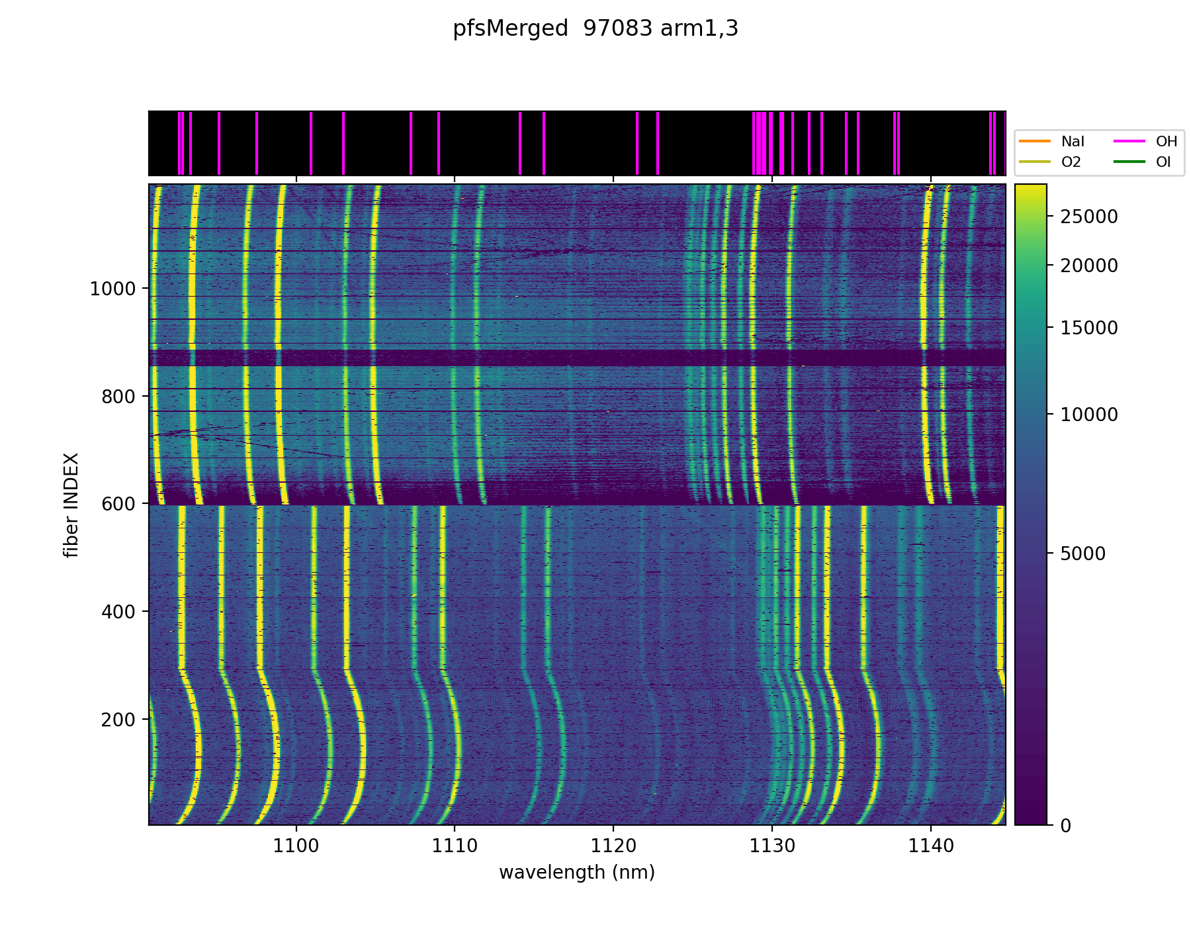Viewport: 1191px width, 927px height.
Task: Click the plot title 'pfsMerged 97083 arm1,3'
Action: coord(595,28)
